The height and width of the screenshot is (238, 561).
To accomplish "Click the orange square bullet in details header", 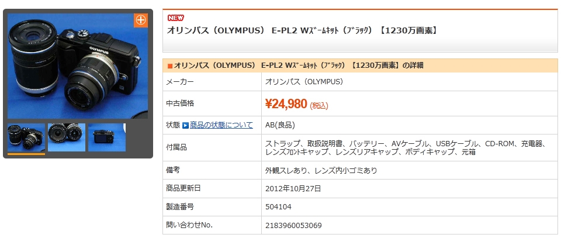I will (x=170, y=65).
